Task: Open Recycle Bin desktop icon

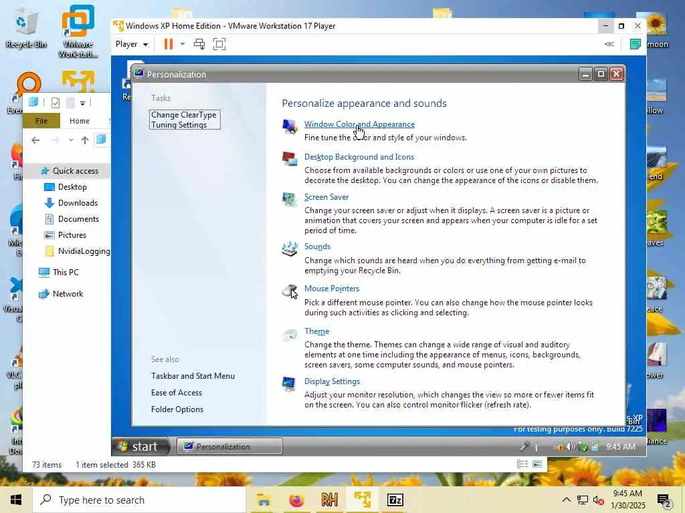Action: click(x=26, y=27)
